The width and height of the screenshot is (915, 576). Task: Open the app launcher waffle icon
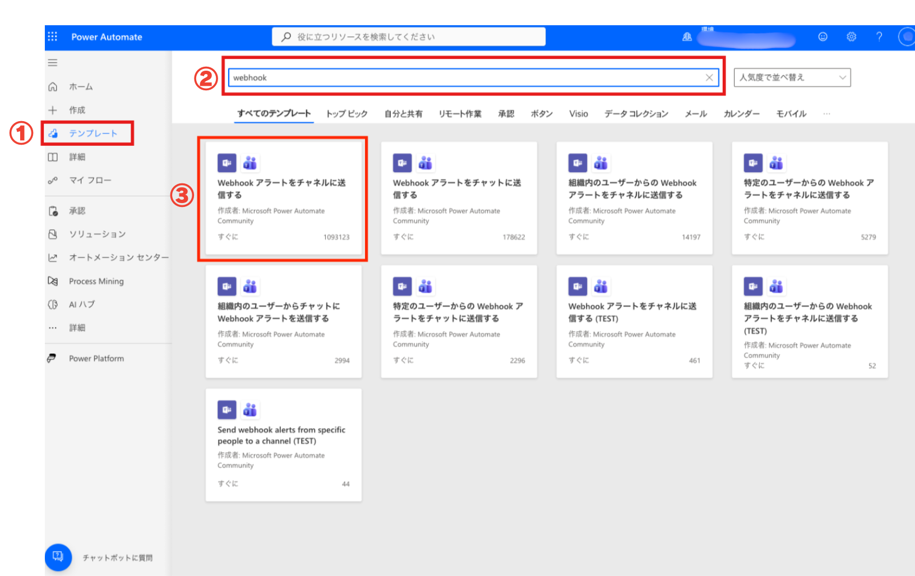tap(53, 36)
